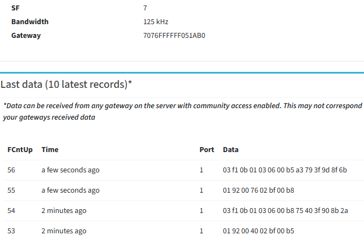This screenshot has width=364, height=241.
Task: Click the Gateway field label
Action: click(26, 36)
